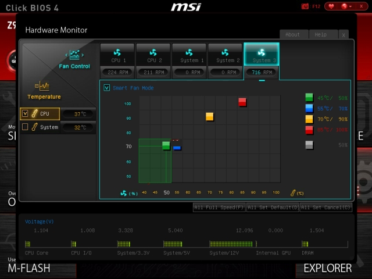Image resolution: width=372 pixels, height=279 pixels.
Task: Switch to the System 2 fan tab
Action: 226,55
